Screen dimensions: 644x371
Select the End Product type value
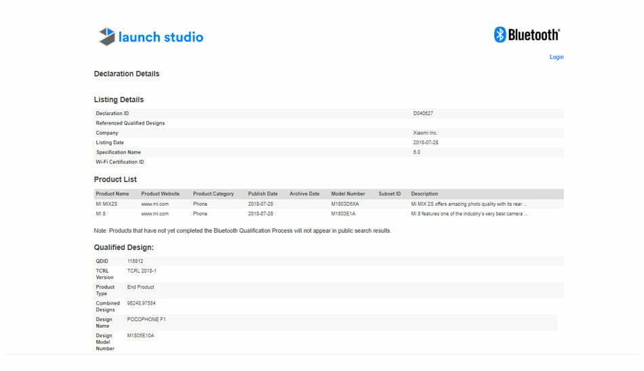140,287
